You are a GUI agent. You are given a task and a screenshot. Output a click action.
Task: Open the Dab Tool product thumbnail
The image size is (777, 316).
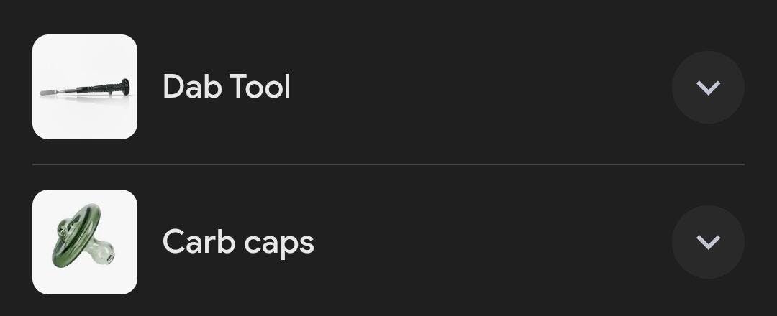pos(85,87)
